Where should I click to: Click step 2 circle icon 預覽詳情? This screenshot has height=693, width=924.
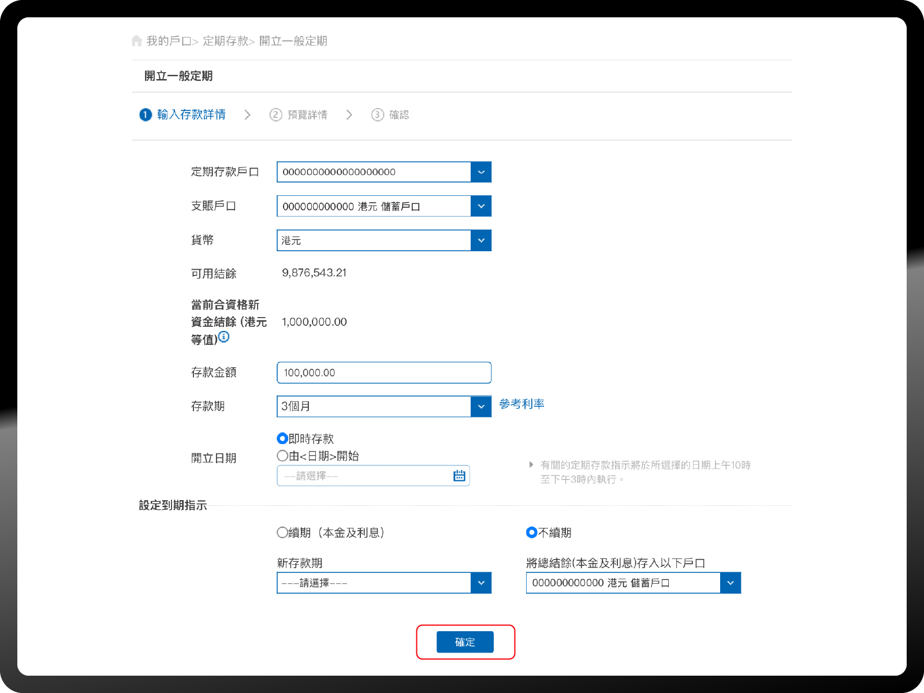pyautogui.click(x=276, y=115)
